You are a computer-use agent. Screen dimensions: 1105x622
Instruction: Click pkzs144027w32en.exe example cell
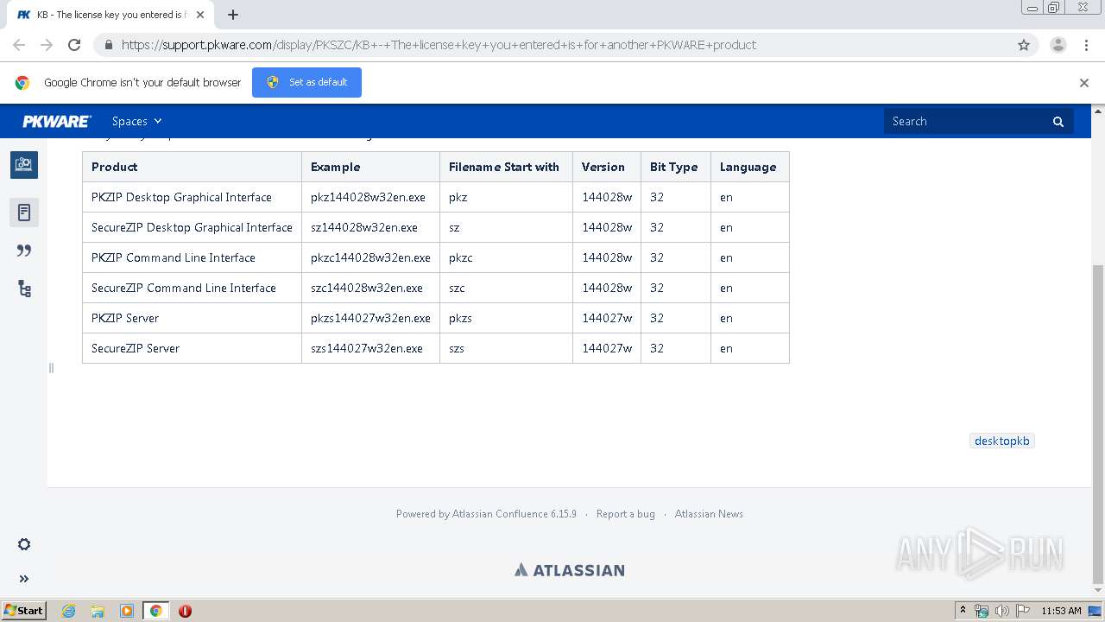pos(370,318)
